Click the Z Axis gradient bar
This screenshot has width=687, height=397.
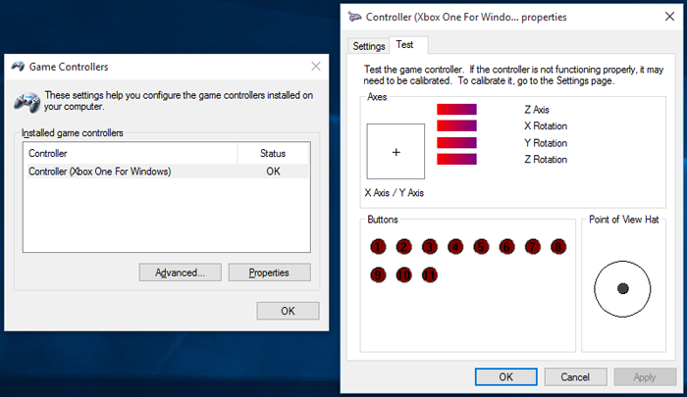click(456, 110)
